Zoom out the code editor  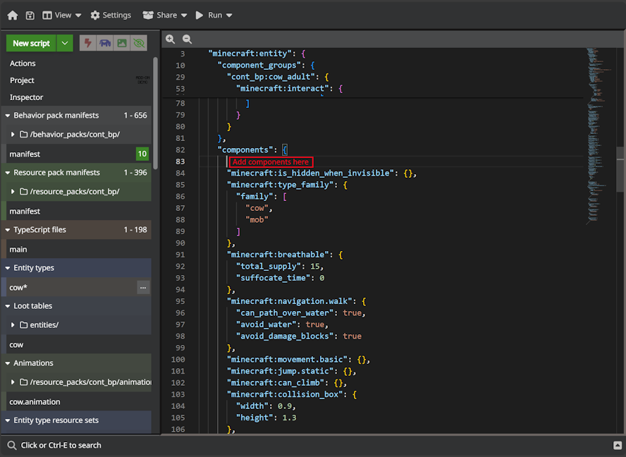tap(187, 39)
